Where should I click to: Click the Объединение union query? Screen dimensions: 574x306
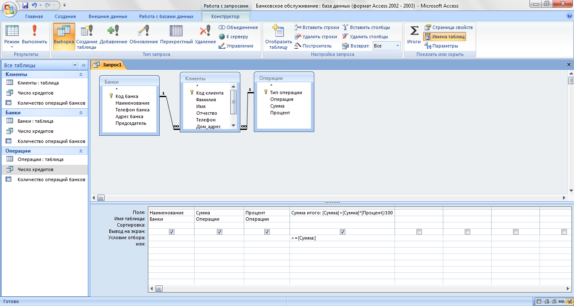click(x=238, y=27)
